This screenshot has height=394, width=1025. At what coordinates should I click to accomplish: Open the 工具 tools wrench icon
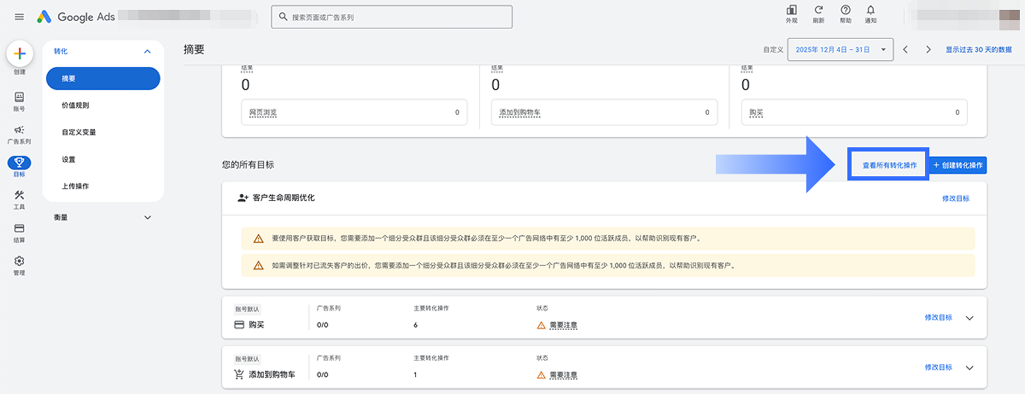tap(19, 195)
